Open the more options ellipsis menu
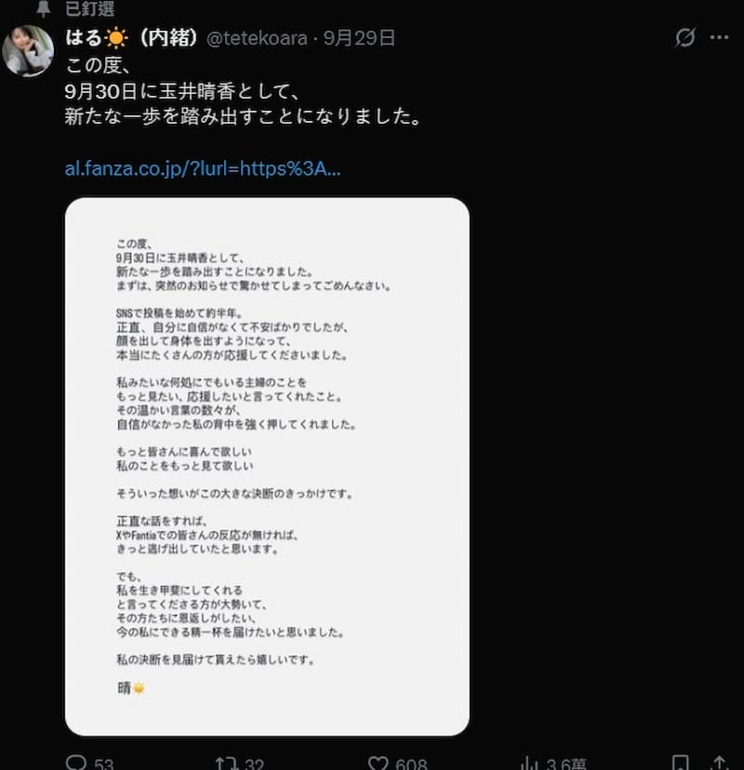 719,38
